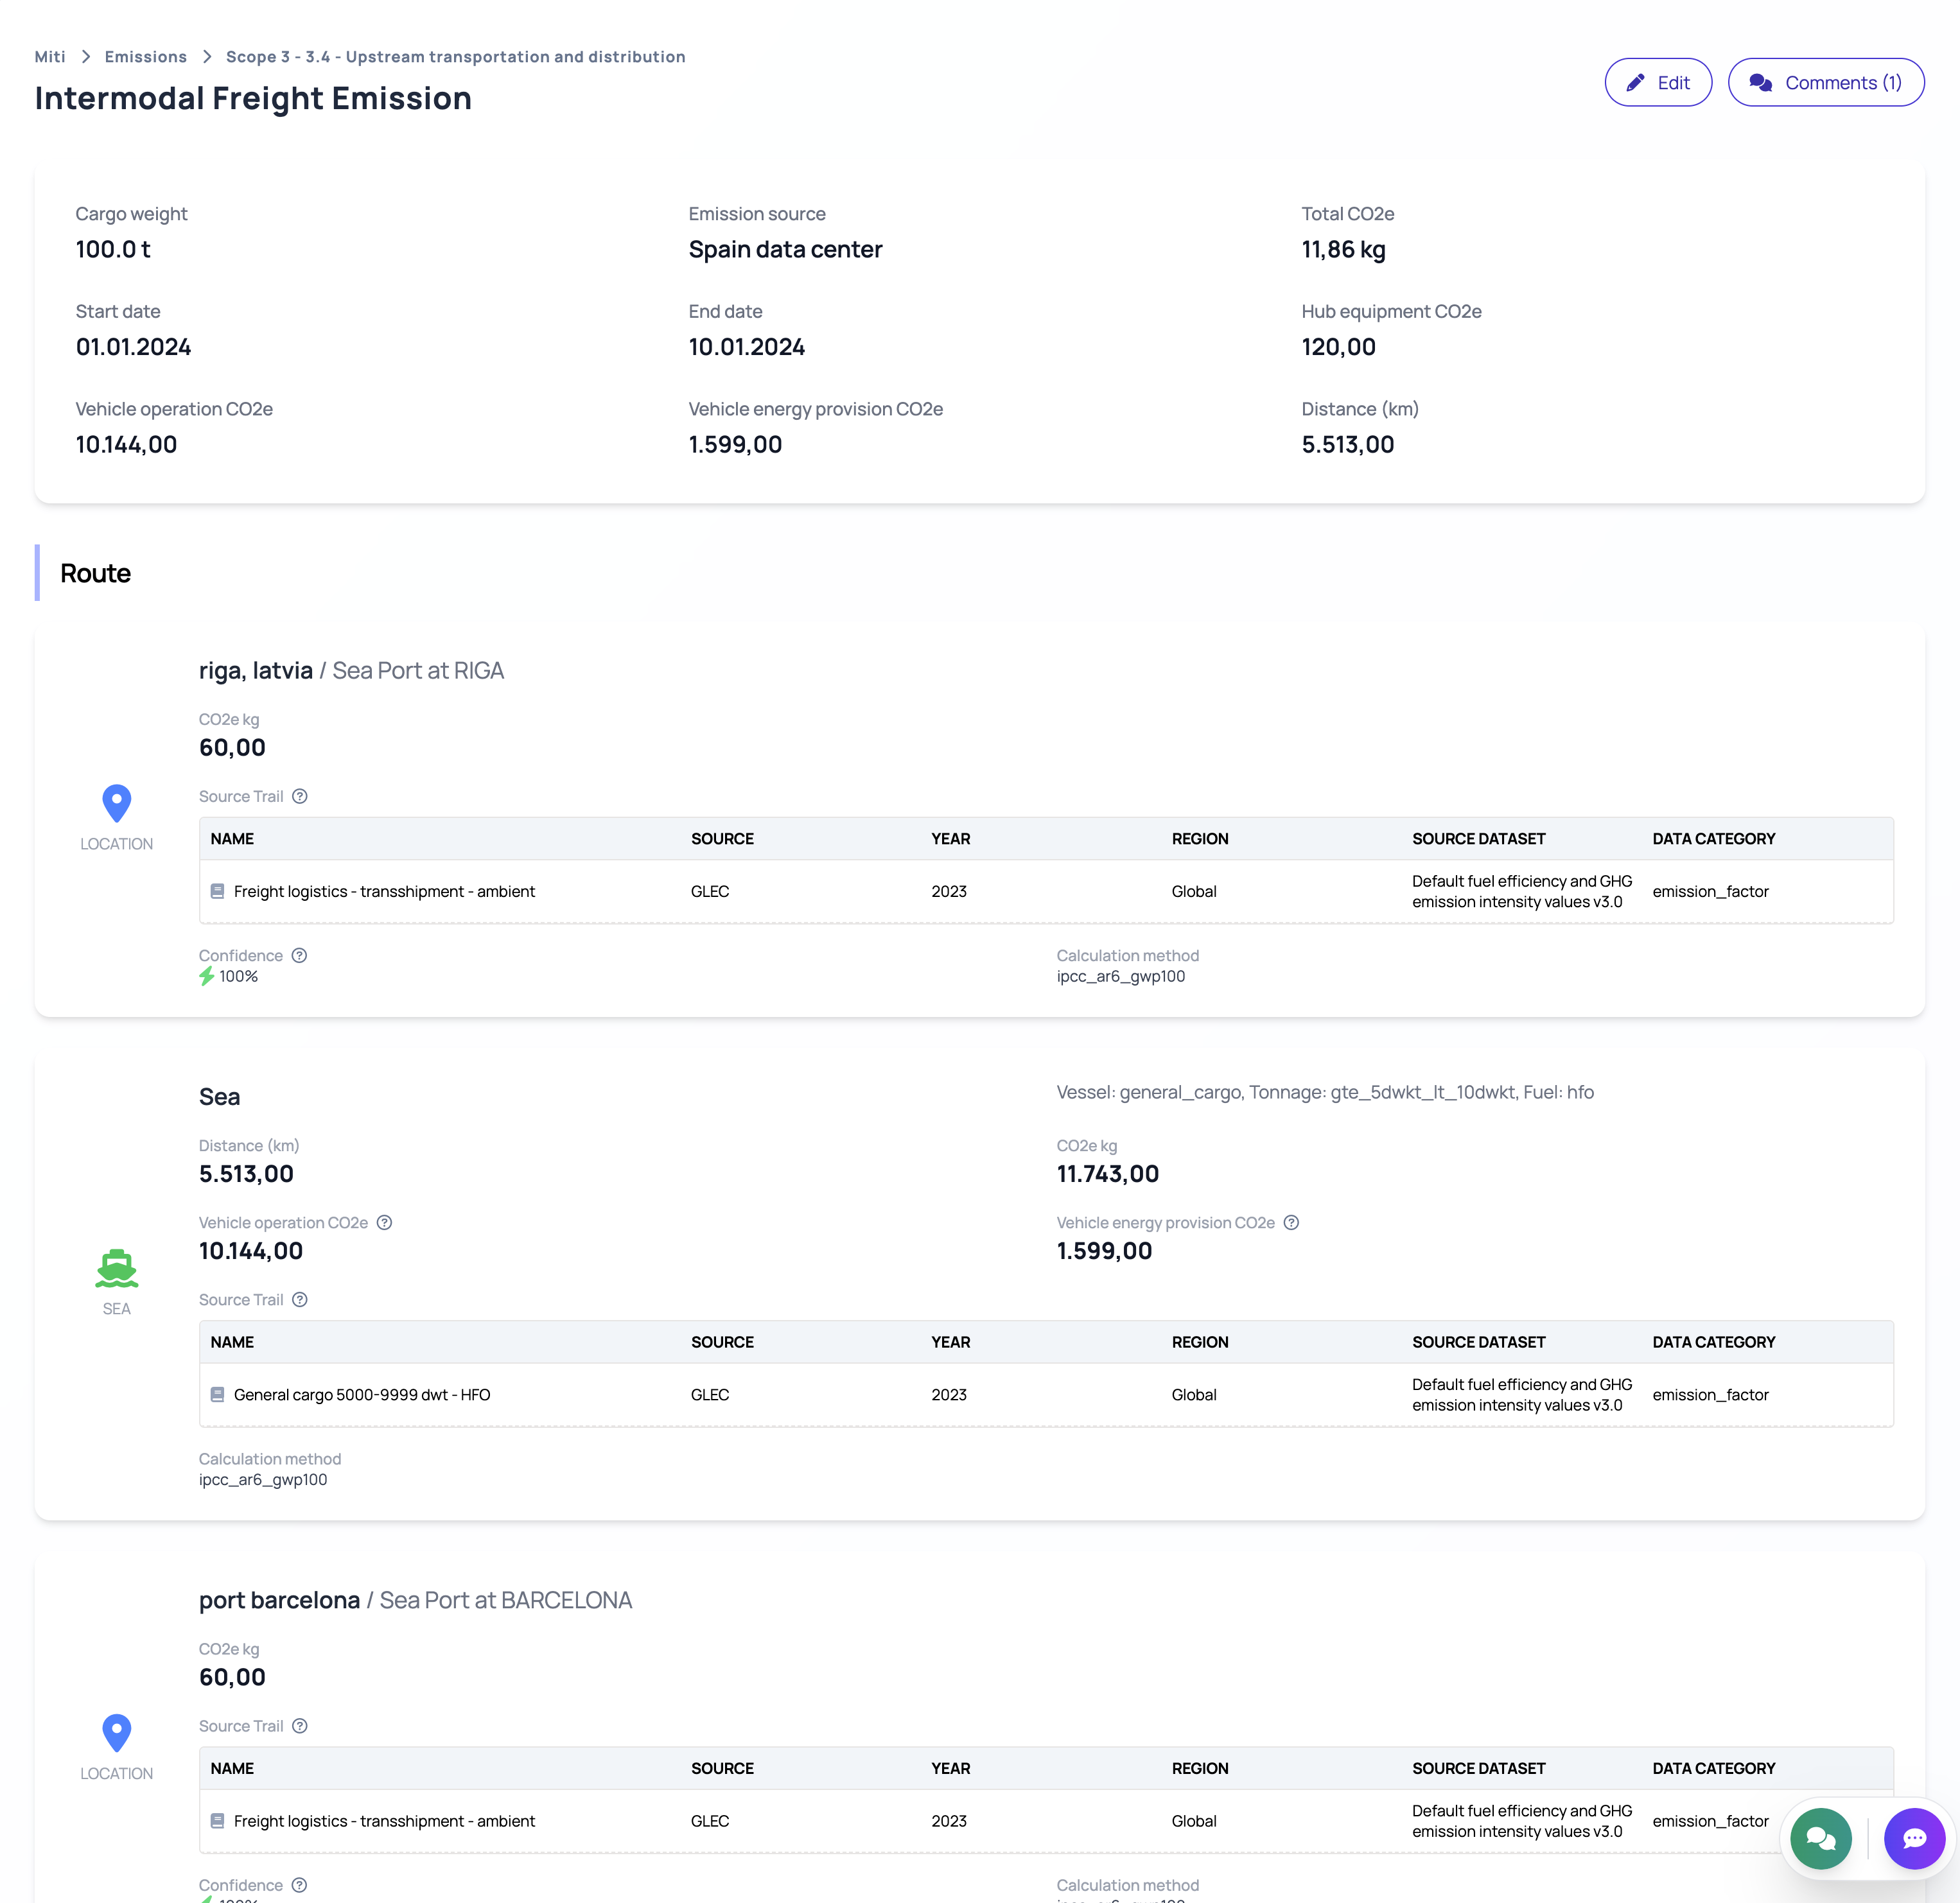This screenshot has height=1903, width=1960.
Task: Navigate to Emissions breadcrumb
Action: [x=146, y=57]
